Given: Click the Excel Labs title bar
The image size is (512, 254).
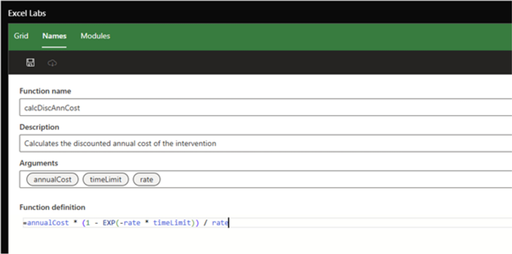Looking at the screenshot, I should tap(27, 13).
